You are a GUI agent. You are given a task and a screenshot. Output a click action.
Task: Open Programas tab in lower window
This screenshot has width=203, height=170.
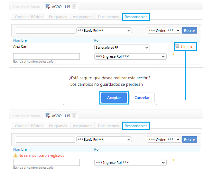pos(58,126)
